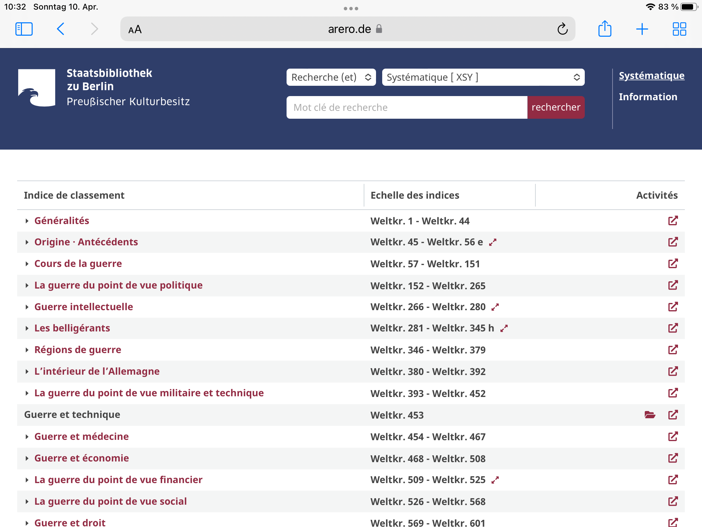Expand the Cours de la guerre tree row
This screenshot has width=702, height=527.
[x=27, y=264]
